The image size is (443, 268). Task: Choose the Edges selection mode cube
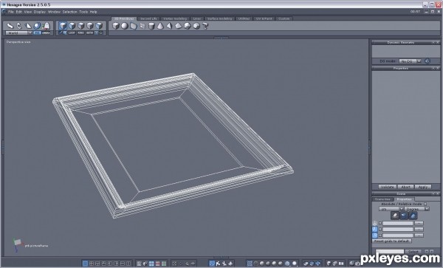[81, 26]
